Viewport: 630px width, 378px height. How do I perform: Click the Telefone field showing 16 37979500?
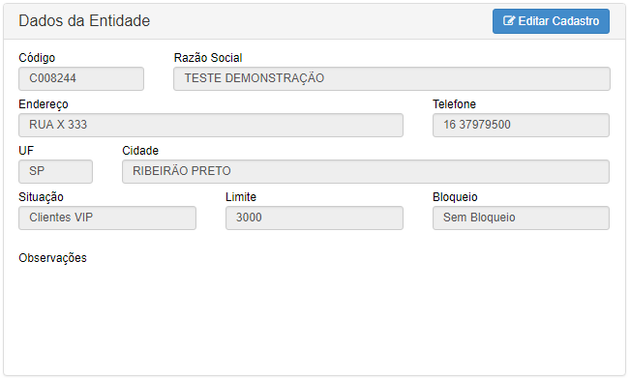pos(521,126)
